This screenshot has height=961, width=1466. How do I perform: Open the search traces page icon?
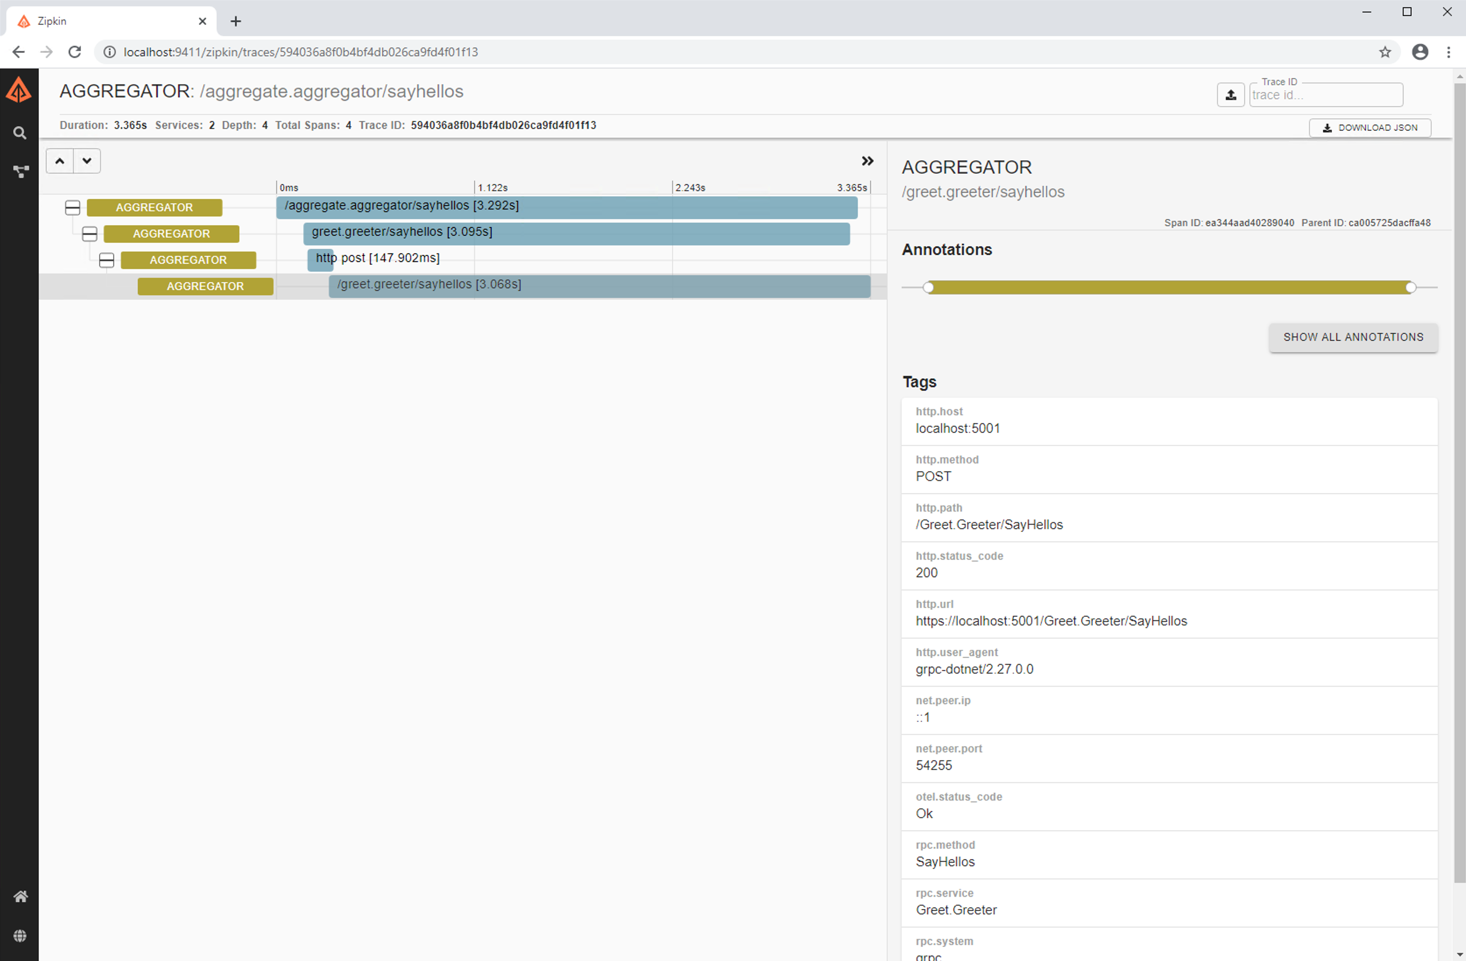pos(20,133)
